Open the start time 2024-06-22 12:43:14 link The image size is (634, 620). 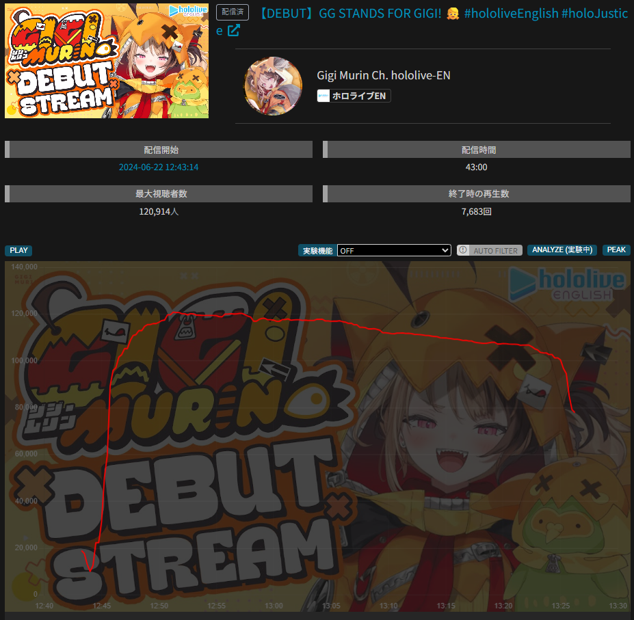click(159, 167)
